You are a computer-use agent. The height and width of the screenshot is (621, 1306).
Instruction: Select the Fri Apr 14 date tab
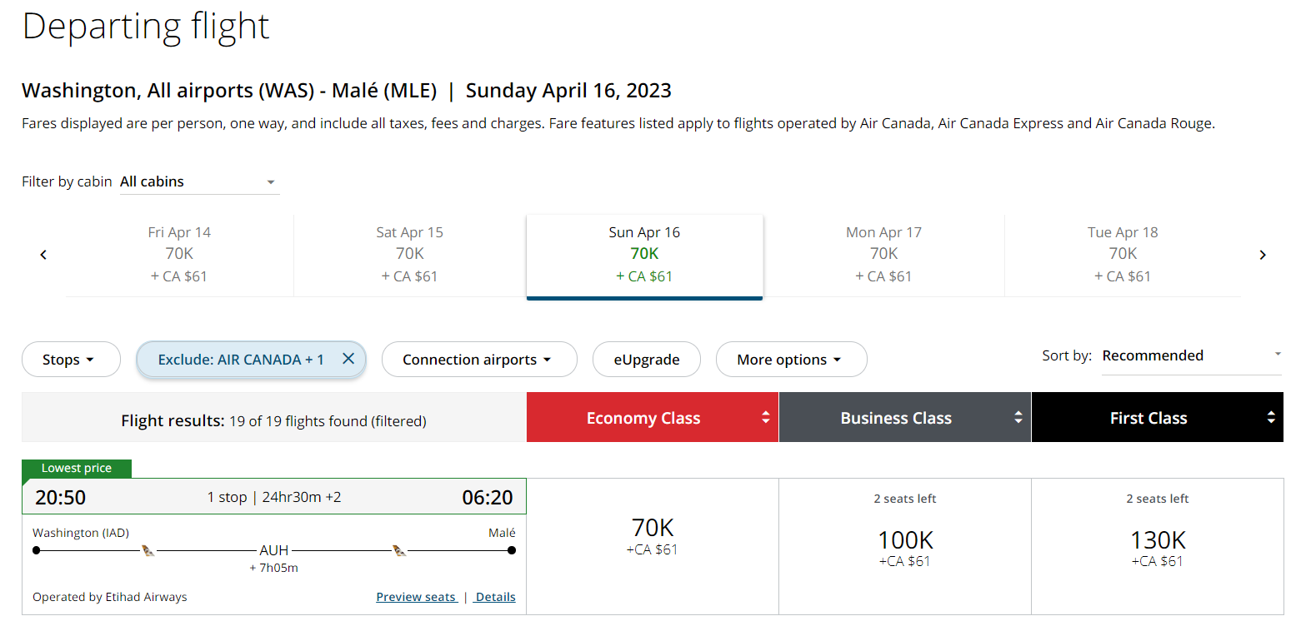tap(179, 254)
